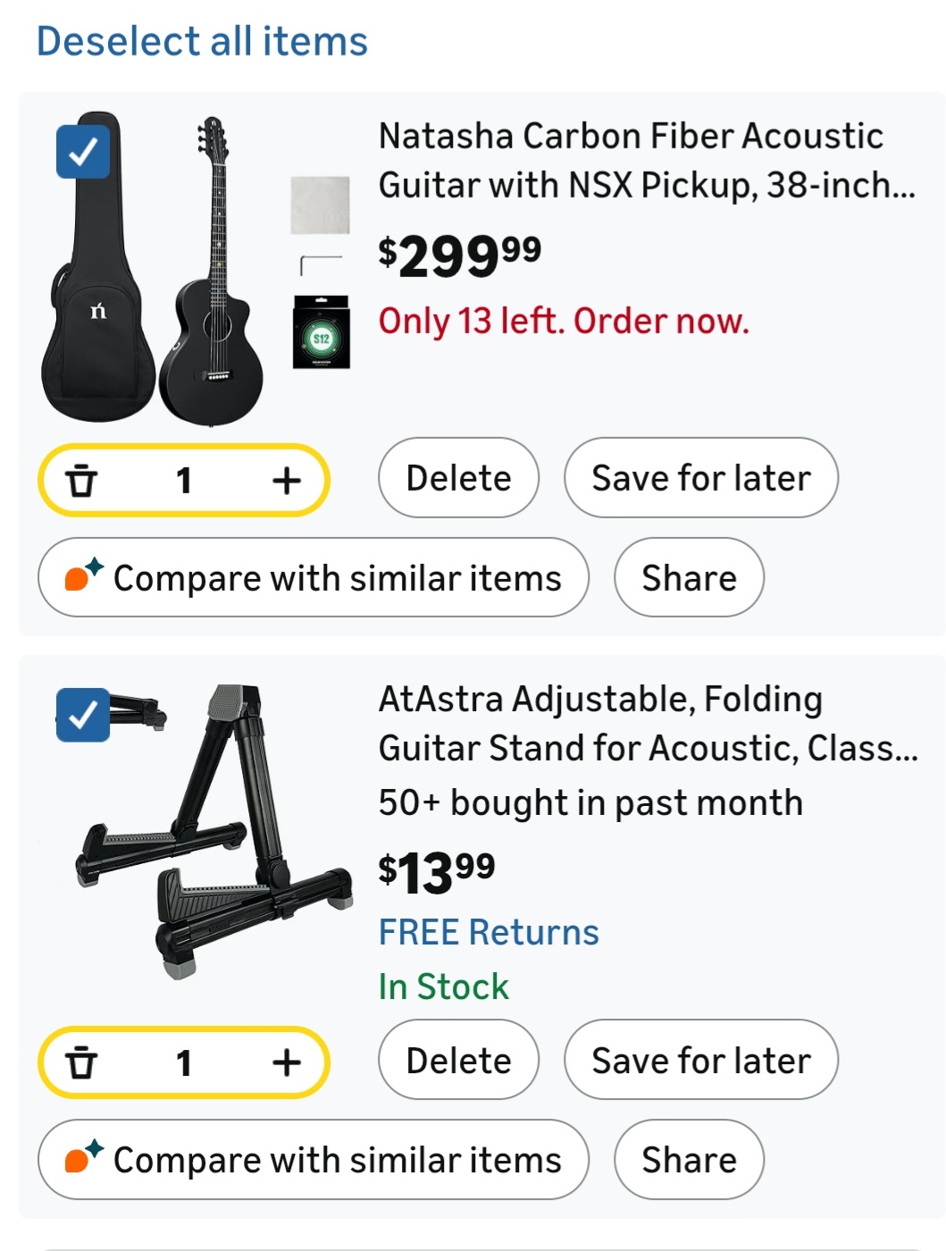The width and height of the screenshot is (946, 1251).
Task: Open Compare with similar items for the guitar
Action: tap(312, 577)
